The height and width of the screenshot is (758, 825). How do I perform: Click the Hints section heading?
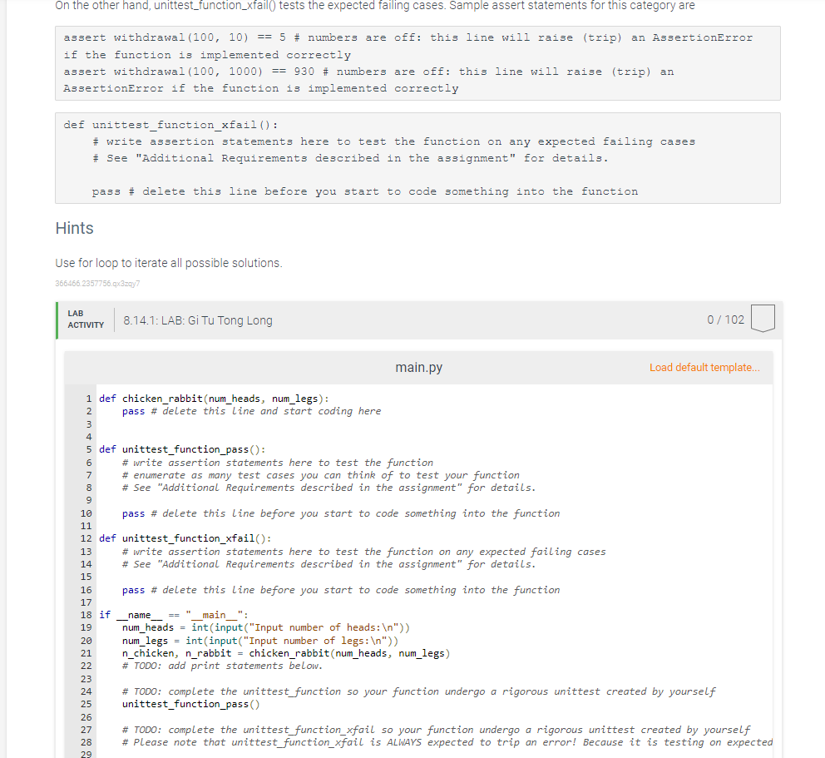[x=74, y=227]
